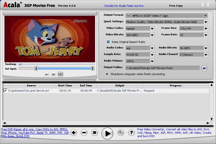216x144 pixels.
Task: Open the Free DVD Ripper link
Action: (35, 133)
